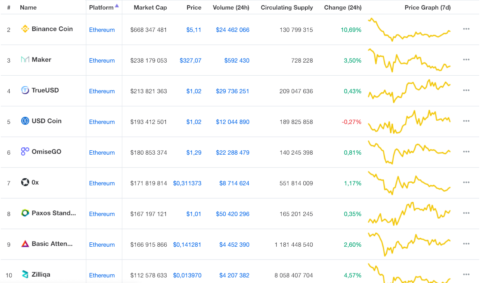Open USD Coin 7d price graph

point(409,122)
